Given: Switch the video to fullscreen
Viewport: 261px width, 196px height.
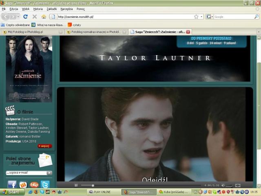Looking at the screenshot, I should pyautogui.click(x=238, y=185).
